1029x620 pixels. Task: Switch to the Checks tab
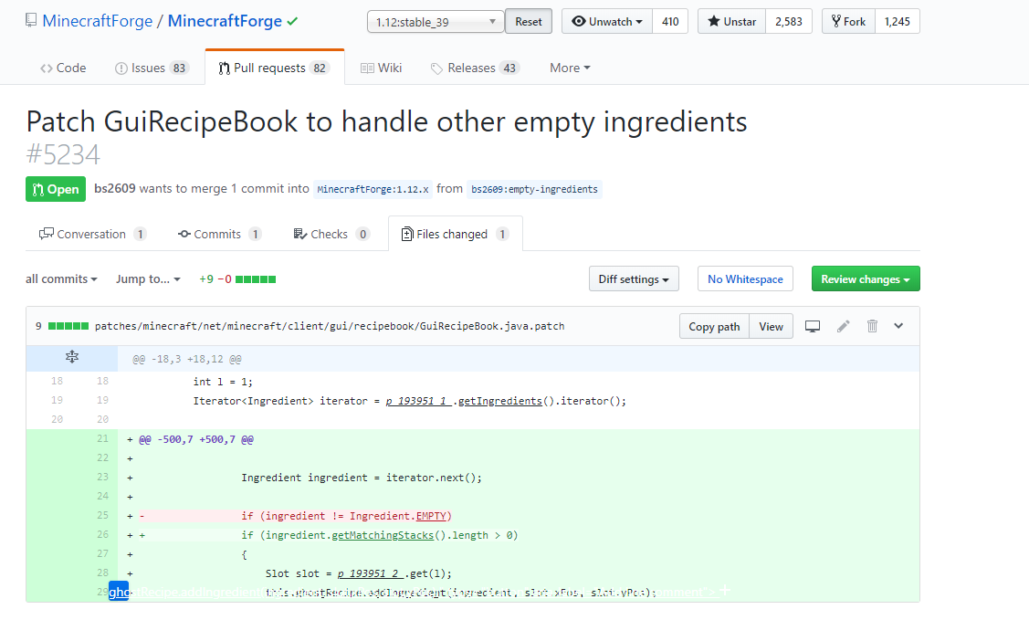(331, 235)
